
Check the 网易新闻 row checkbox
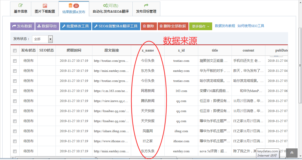15,91
